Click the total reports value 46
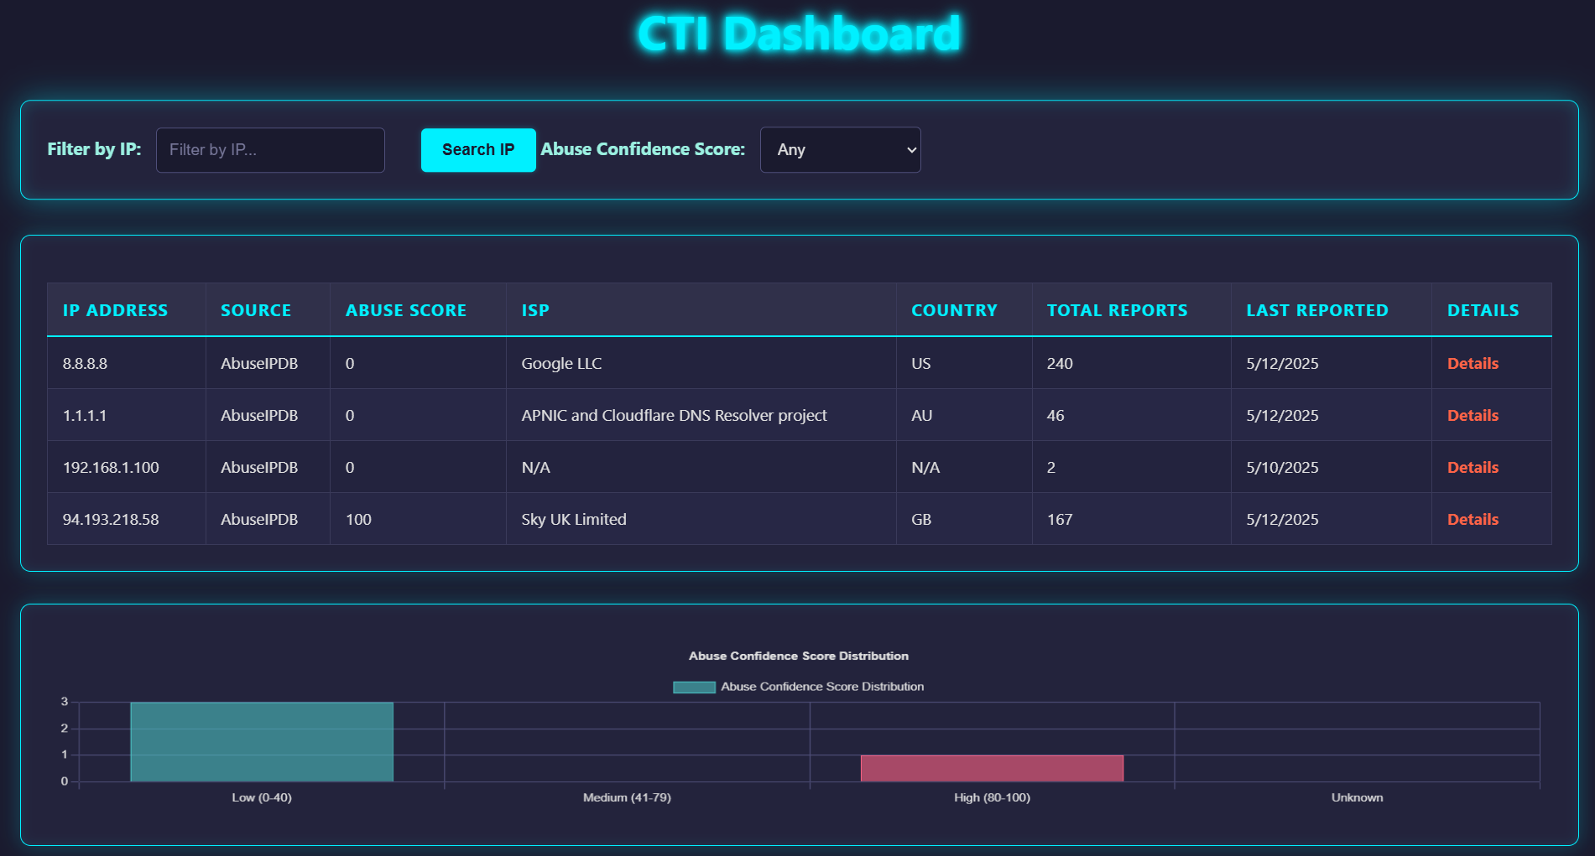Screen dimensions: 1595x856 [x=1056, y=415]
